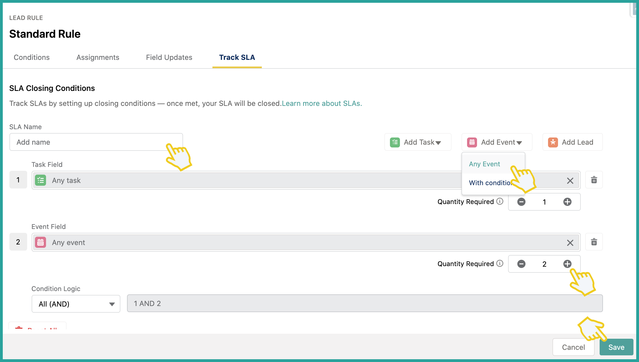639x362 pixels.
Task: Click the Standard Rule heading
Action: coord(45,34)
